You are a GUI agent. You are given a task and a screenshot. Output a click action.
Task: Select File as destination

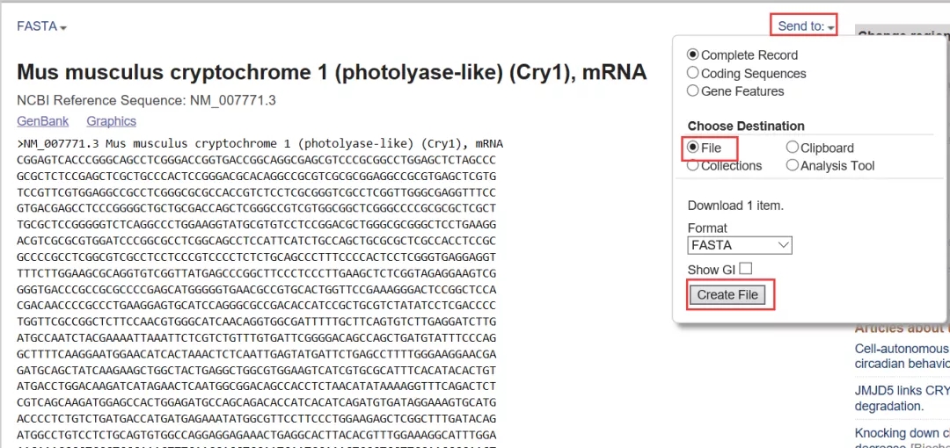[692, 147]
